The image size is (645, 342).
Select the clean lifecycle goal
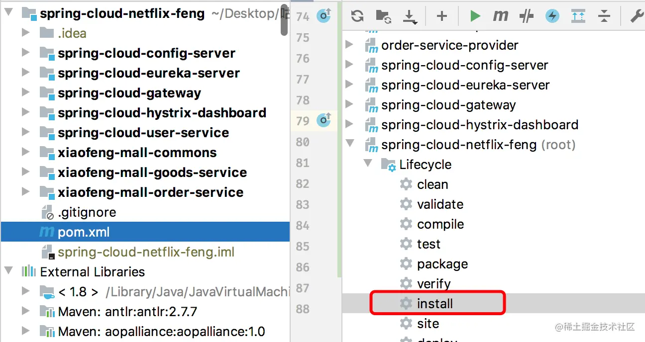tap(432, 184)
